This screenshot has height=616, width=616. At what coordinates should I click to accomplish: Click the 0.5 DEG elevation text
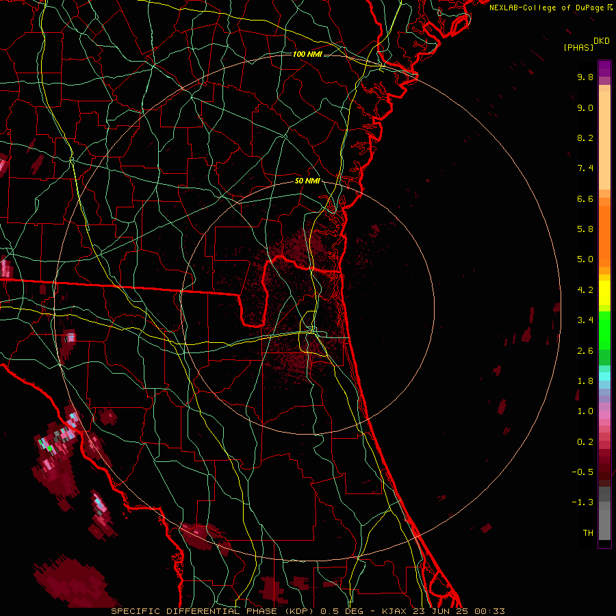click(342, 611)
